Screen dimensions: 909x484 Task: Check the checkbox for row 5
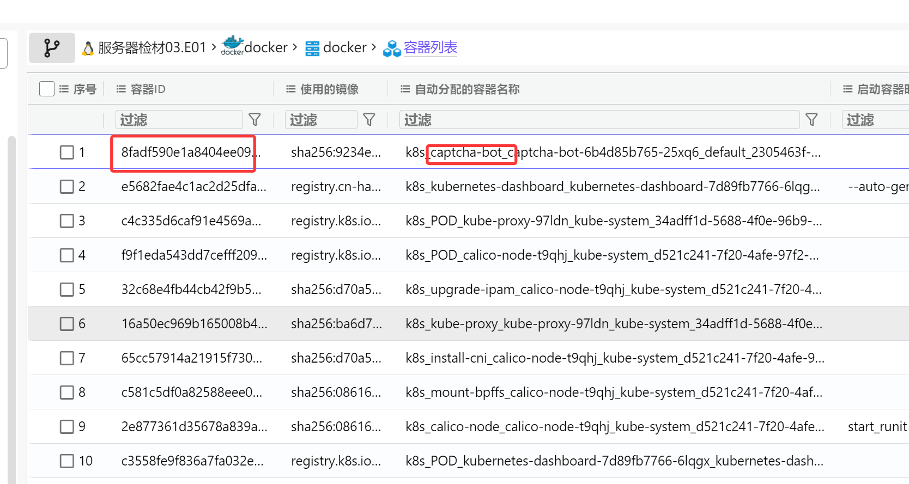[x=67, y=290]
